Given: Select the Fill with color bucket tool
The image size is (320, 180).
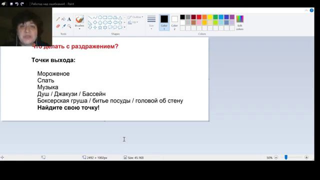Looking at the screenshot, I should [63, 19].
